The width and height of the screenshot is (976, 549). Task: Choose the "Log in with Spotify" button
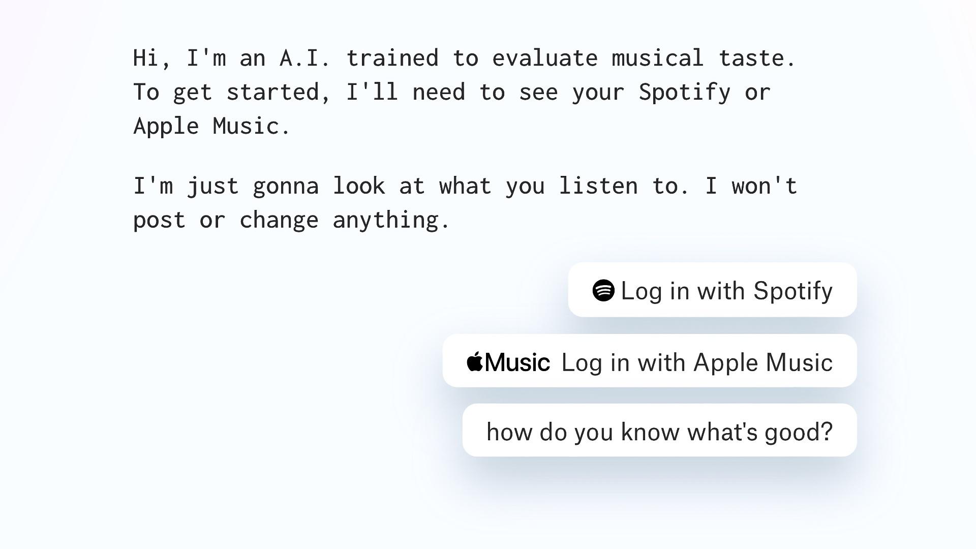712,290
